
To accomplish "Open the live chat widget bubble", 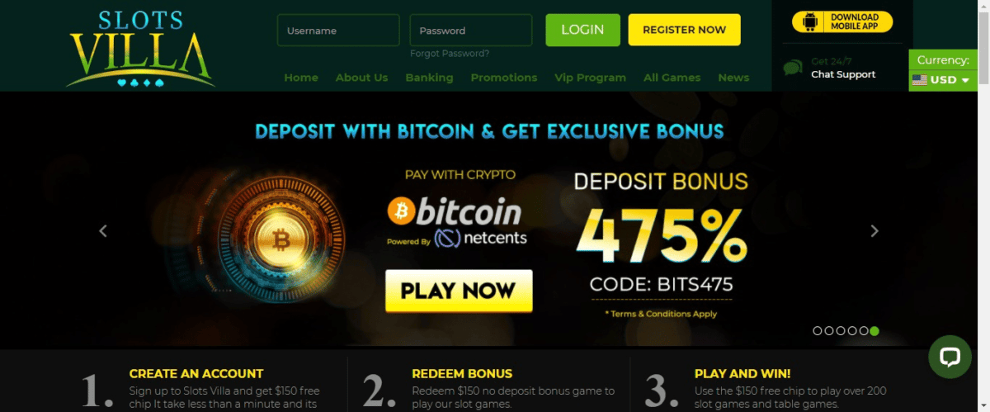I will coord(950,357).
